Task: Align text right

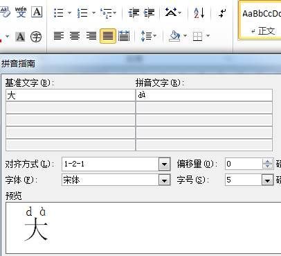Action: tap(91, 36)
